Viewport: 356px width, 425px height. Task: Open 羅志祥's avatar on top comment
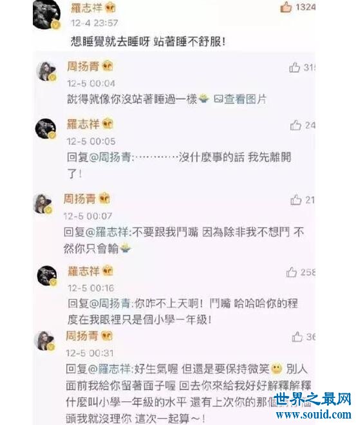pyautogui.click(x=46, y=14)
